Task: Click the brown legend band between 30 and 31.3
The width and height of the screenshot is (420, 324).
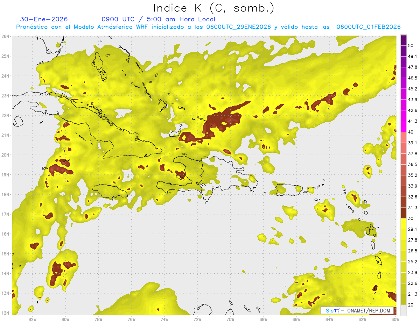Action: [x=404, y=213]
